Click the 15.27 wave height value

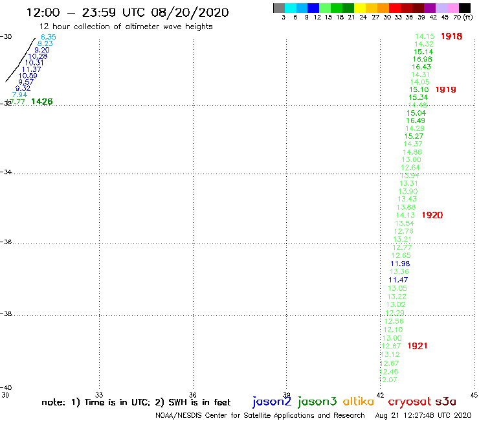tap(414, 137)
